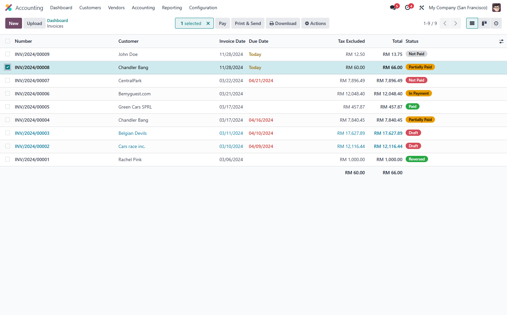Sort by Number column header
This screenshot has height=315, width=507.
click(x=23, y=41)
